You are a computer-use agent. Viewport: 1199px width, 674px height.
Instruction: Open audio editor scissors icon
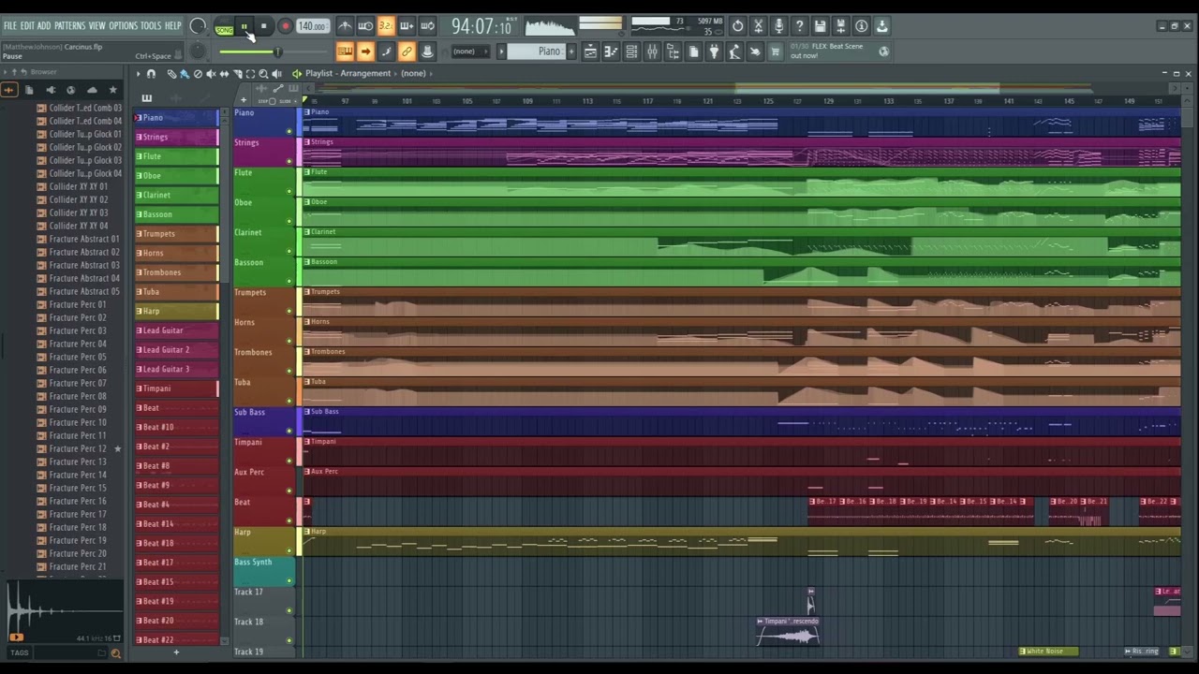click(x=759, y=26)
